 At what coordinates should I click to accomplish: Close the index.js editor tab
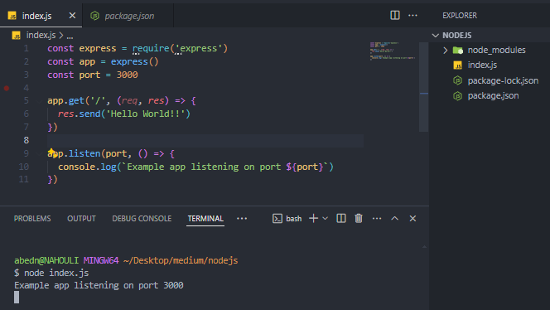(x=72, y=16)
